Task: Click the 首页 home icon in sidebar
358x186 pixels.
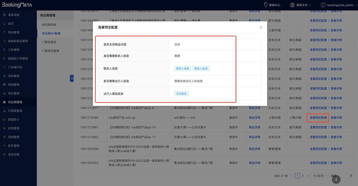Action: (4, 24)
